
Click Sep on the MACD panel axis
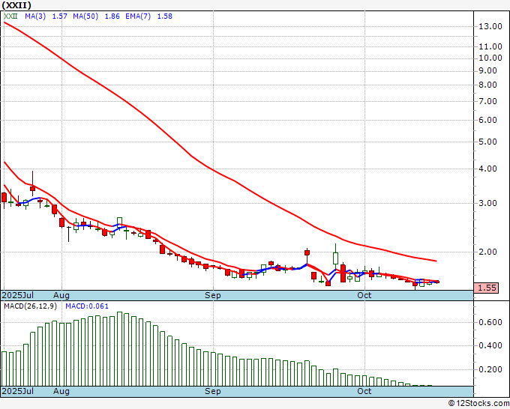click(x=213, y=391)
